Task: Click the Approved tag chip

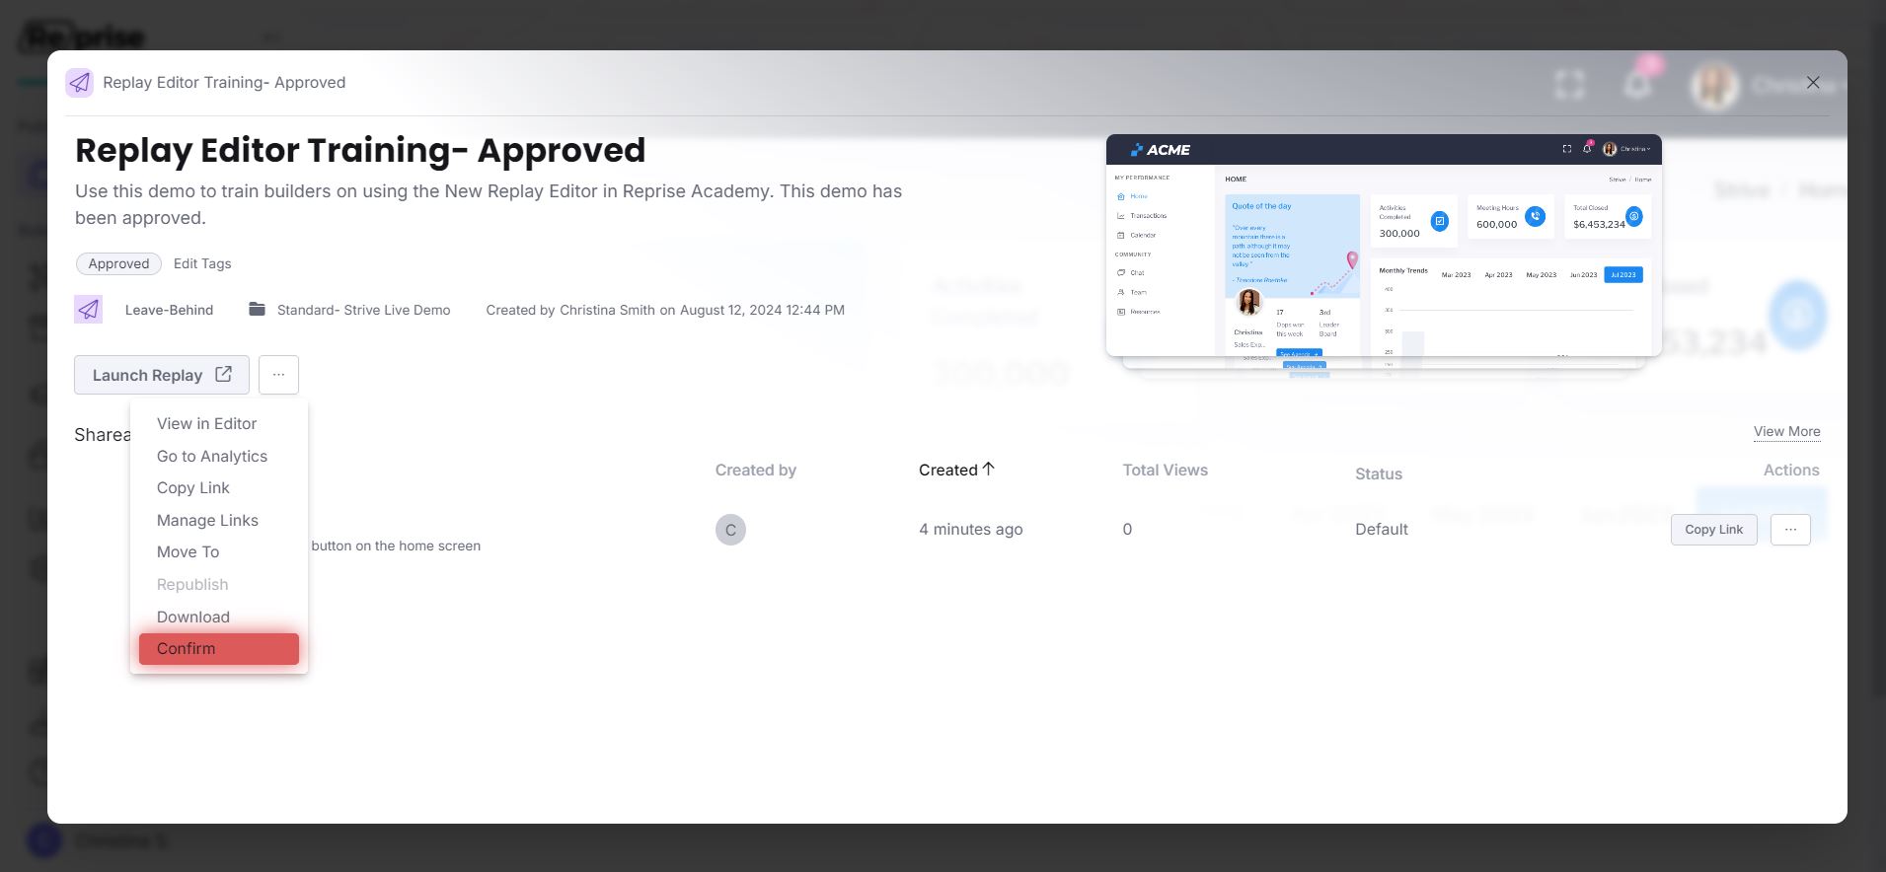Action: coord(118,263)
